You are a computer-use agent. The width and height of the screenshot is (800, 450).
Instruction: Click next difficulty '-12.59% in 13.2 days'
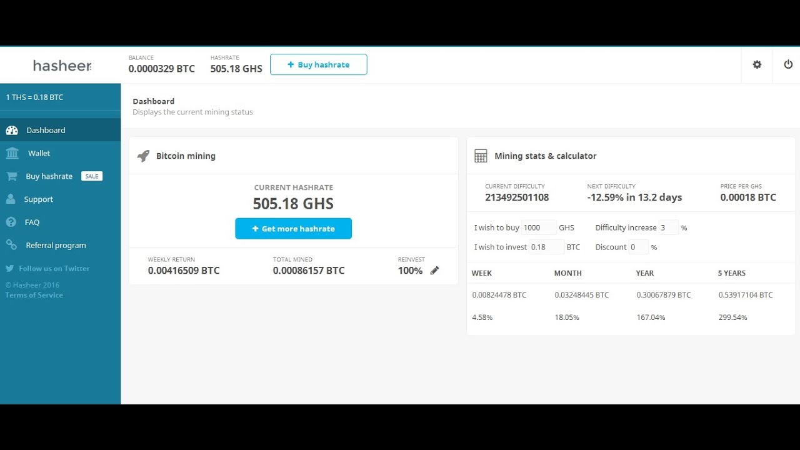pos(634,197)
